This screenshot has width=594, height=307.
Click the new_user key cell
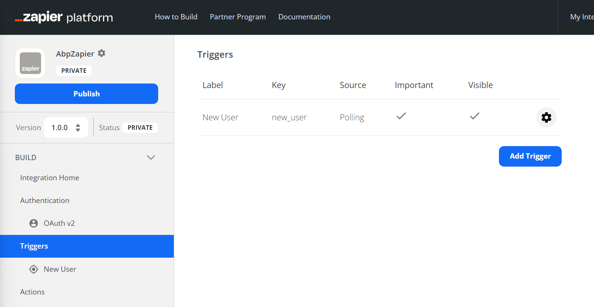[x=289, y=118]
